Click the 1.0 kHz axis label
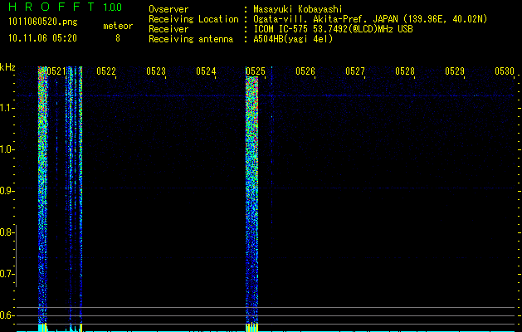 click(7, 149)
